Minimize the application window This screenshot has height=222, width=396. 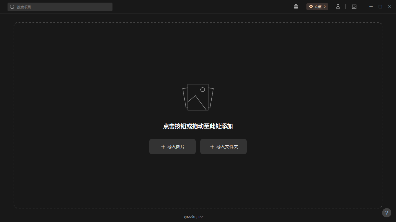371,6
